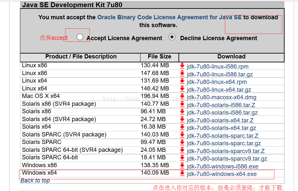Select Accept License Agreement radio button

click(80, 37)
